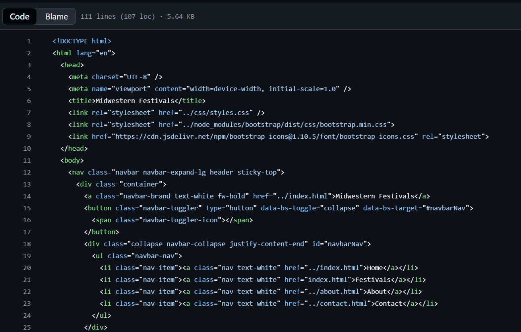Select line number 15
The image size is (521, 332).
27,208
